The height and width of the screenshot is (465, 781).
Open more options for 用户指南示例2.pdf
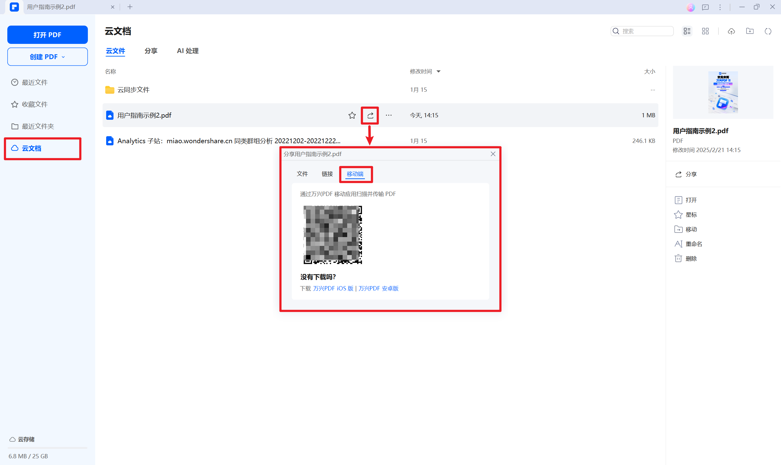point(388,115)
